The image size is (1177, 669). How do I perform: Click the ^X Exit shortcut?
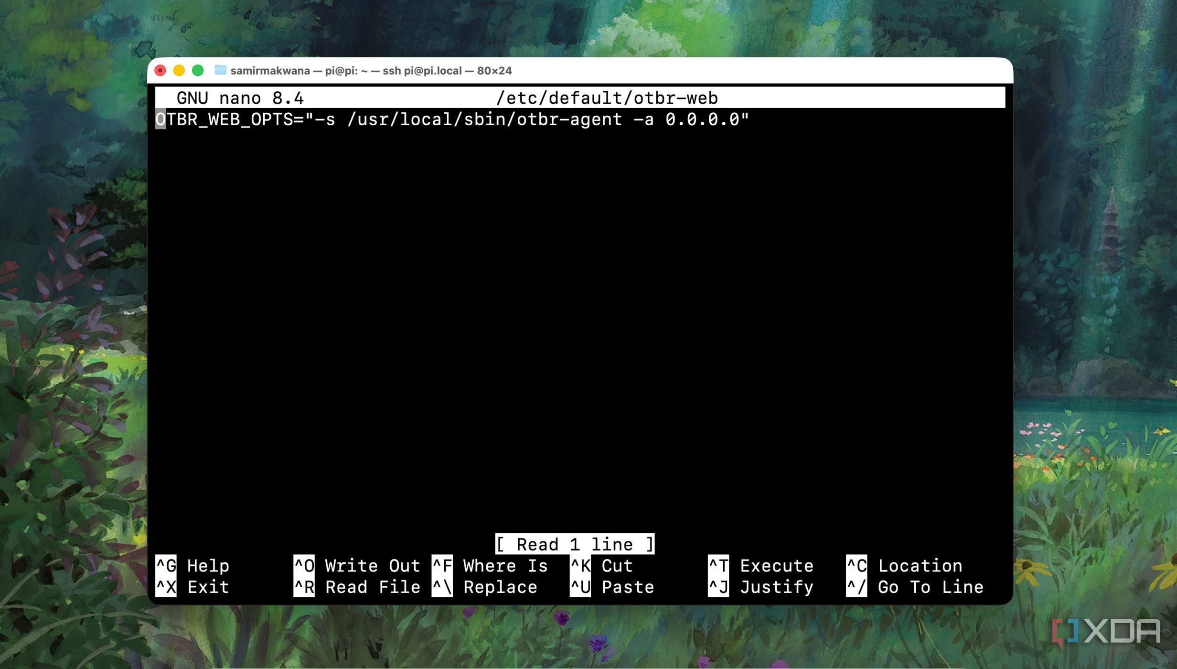click(x=193, y=587)
